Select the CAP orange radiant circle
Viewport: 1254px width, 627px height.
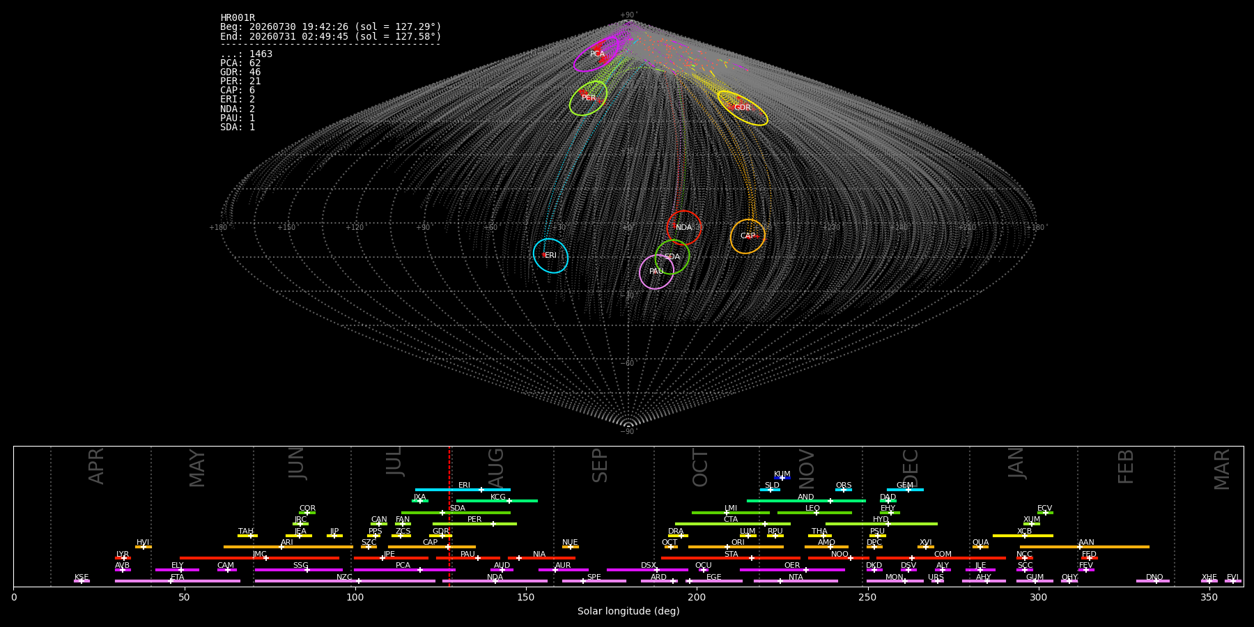coord(748,236)
